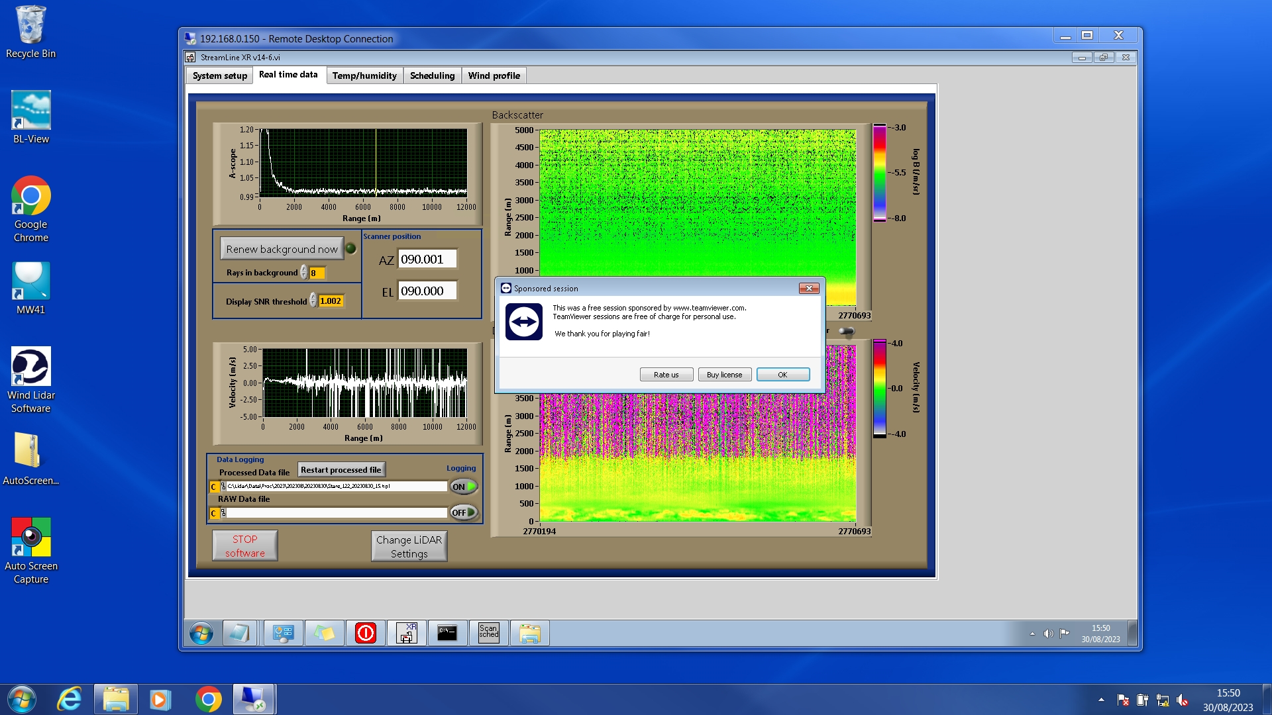This screenshot has height=715, width=1272.
Task: Open the StreamLine XR taskbar icon
Action: tap(407, 633)
